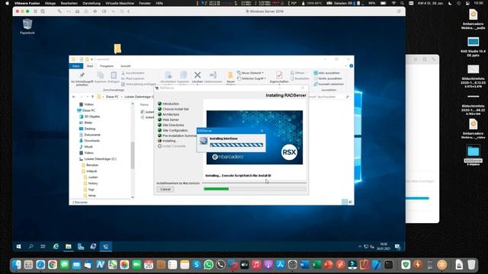Image resolution: width=488 pixels, height=274 pixels.
Task: Switch to the Freigeben ribbon tab
Action: (x=107, y=66)
